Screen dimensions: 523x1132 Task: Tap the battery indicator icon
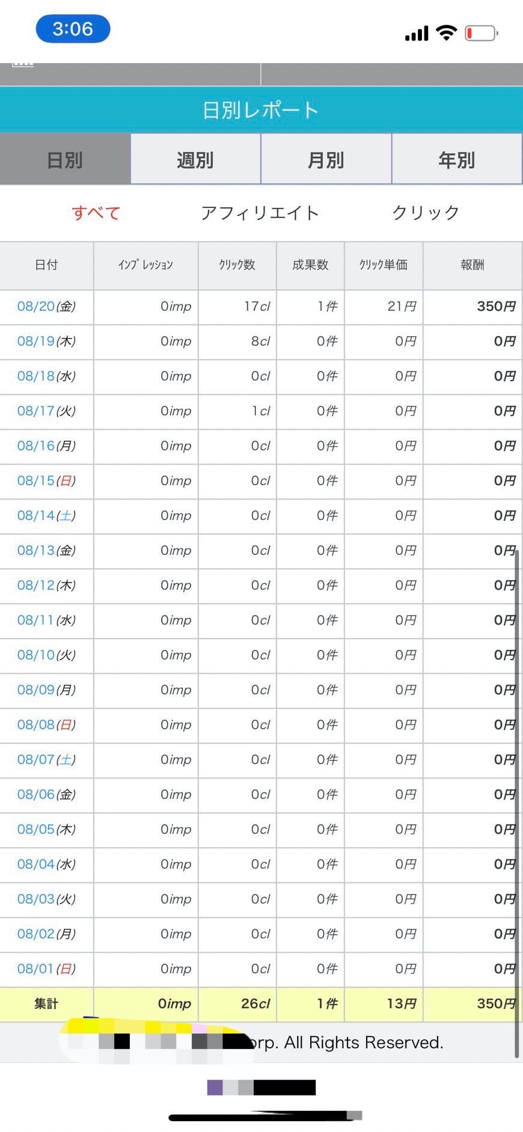(482, 33)
